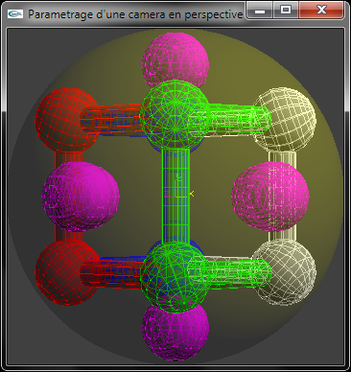Click the upper green wireframe sphere

[175, 114]
